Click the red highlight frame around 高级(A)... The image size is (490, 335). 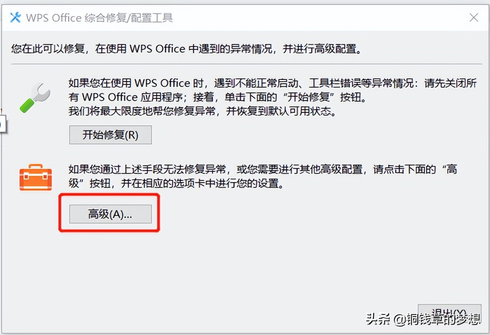click(109, 213)
